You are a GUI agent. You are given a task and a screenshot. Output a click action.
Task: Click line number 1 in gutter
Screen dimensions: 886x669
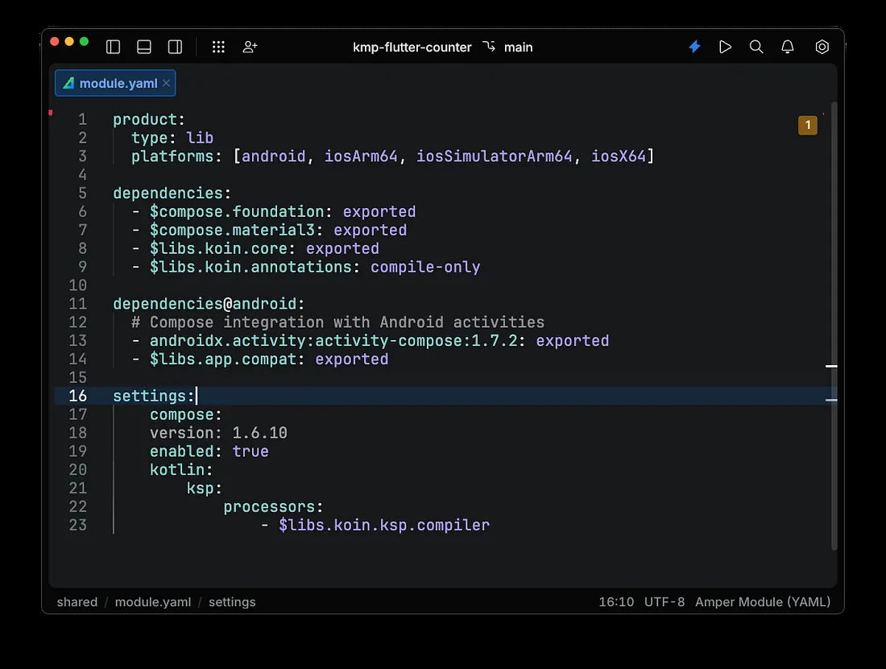[x=82, y=119]
